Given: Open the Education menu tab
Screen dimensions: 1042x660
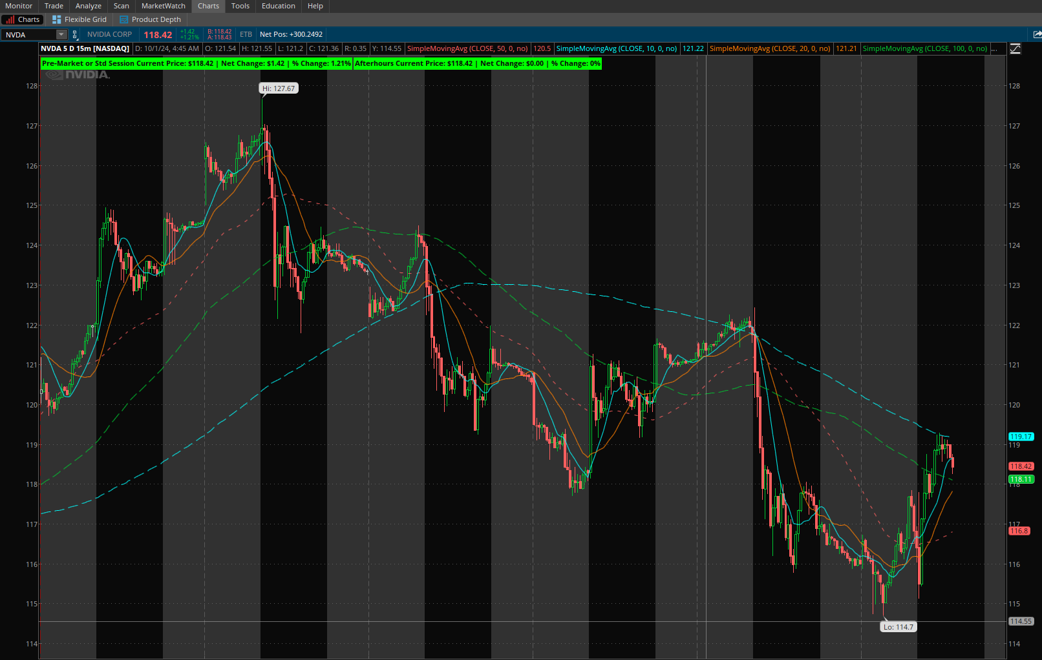Looking at the screenshot, I should click(279, 6).
